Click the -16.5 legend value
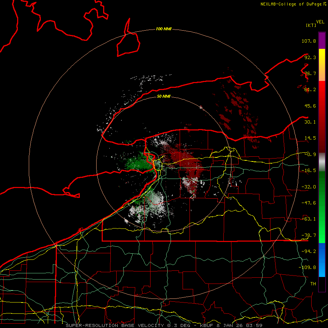328x328 pixels. point(309,171)
